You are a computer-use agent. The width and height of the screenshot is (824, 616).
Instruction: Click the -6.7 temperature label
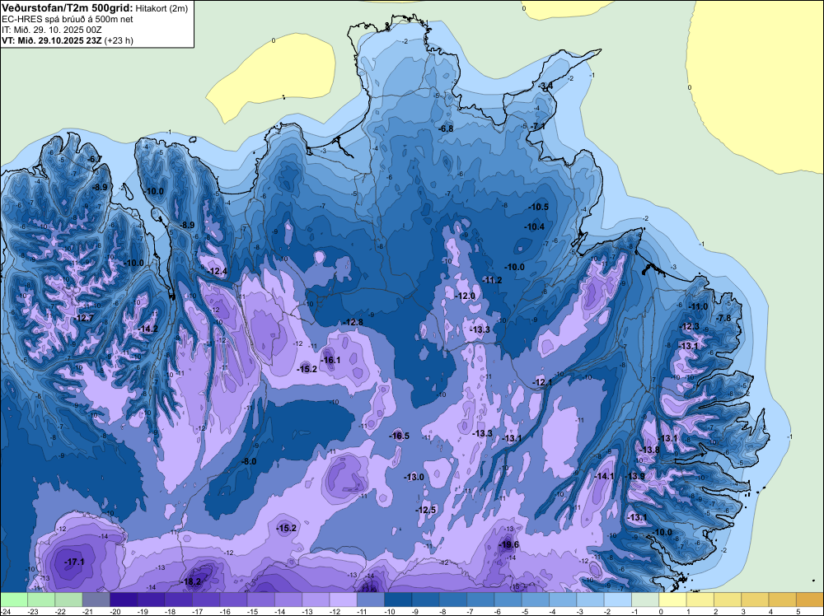tap(95, 159)
